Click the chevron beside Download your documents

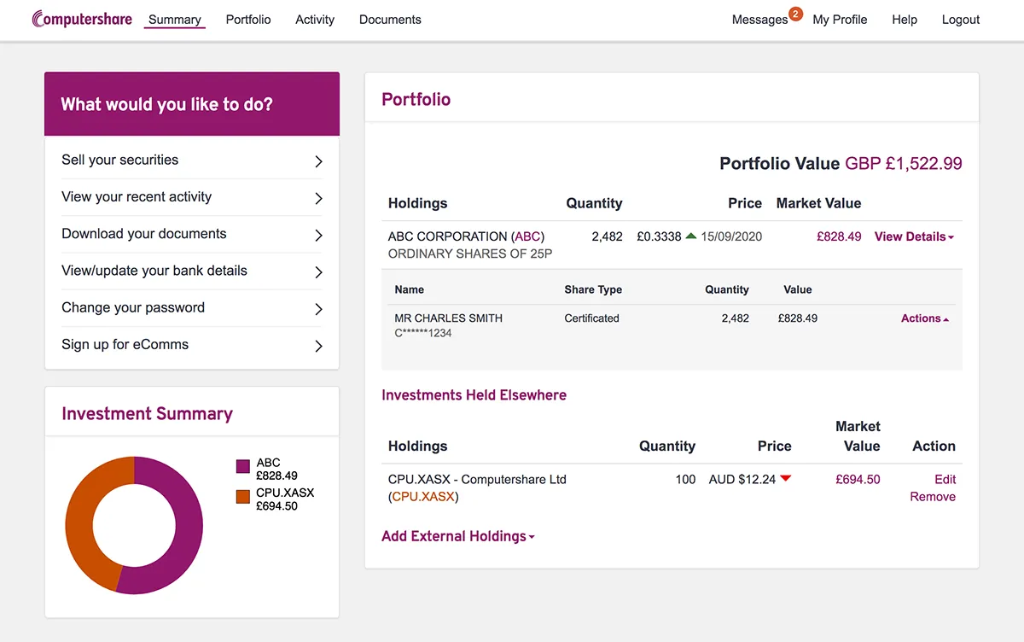[x=317, y=234]
